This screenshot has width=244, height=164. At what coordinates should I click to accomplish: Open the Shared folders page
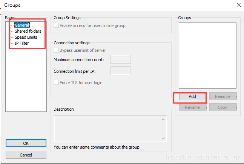pyautogui.click(x=28, y=31)
